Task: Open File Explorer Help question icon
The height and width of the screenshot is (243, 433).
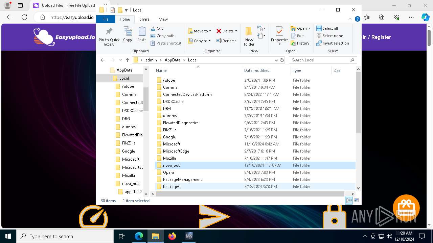Action: tap(357, 19)
